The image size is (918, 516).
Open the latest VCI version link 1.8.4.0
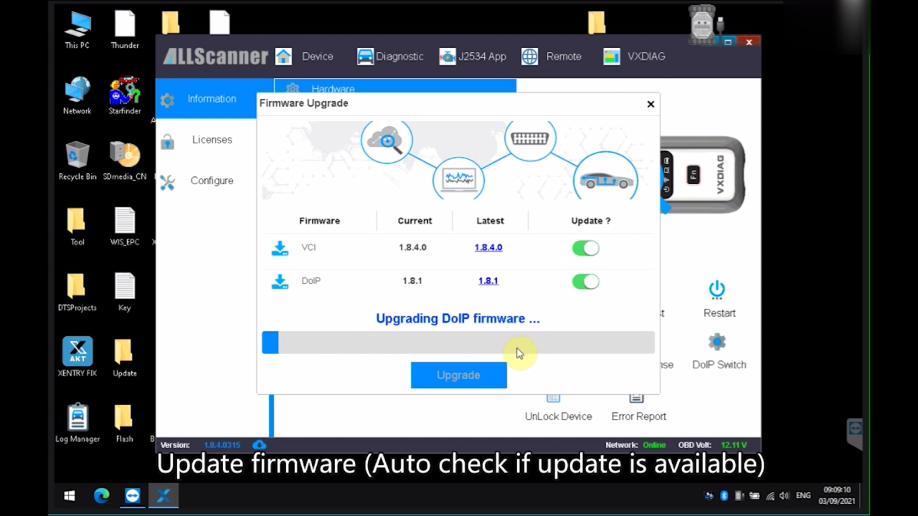pos(488,247)
